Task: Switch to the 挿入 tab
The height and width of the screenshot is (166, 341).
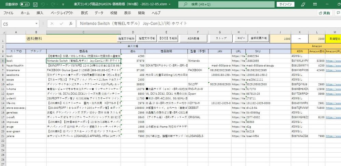Action: click(40, 13)
